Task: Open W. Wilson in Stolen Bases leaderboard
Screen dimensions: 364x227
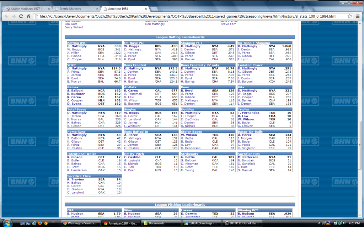Action: point(189,135)
